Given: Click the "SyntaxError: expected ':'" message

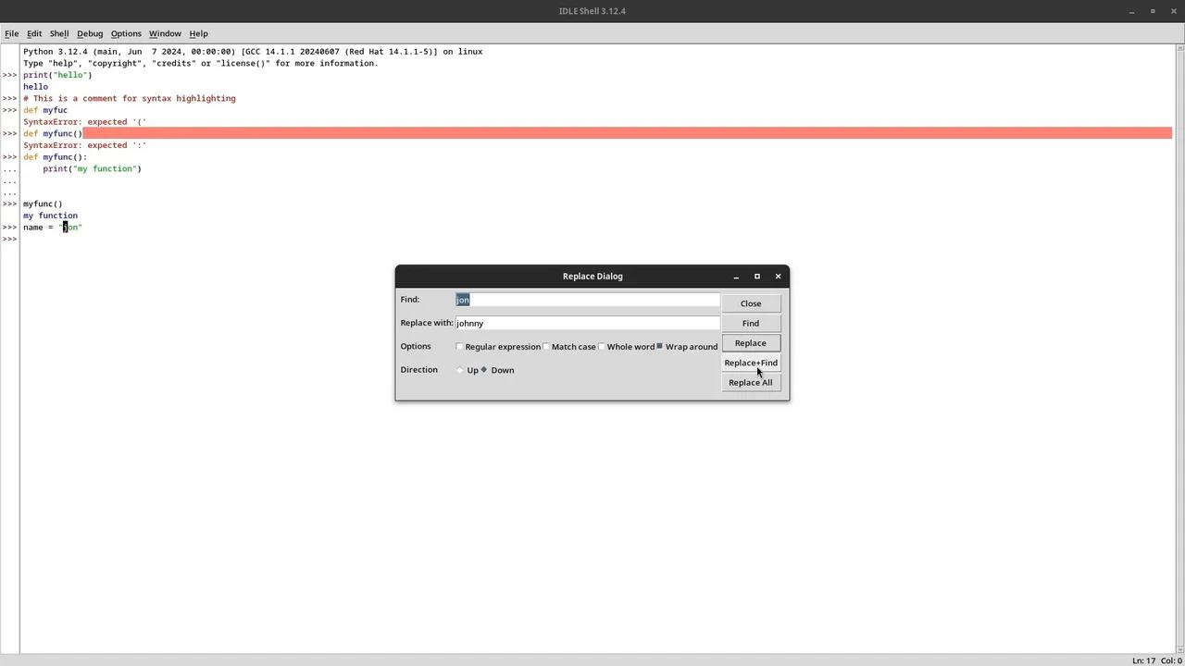Looking at the screenshot, I should pyautogui.click(x=85, y=145).
